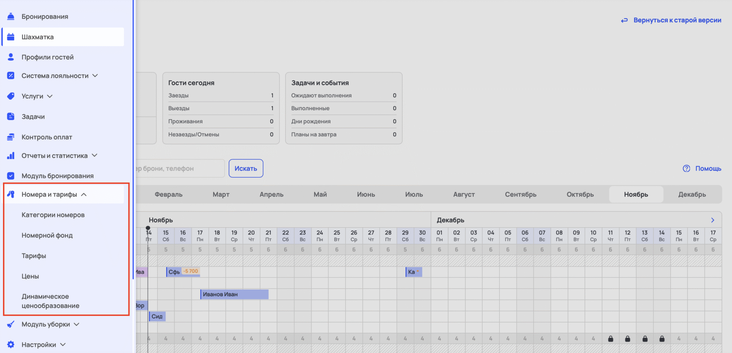The height and width of the screenshot is (353, 732).
Task: Collapse the Номера и тарифы section
Action: (84, 194)
